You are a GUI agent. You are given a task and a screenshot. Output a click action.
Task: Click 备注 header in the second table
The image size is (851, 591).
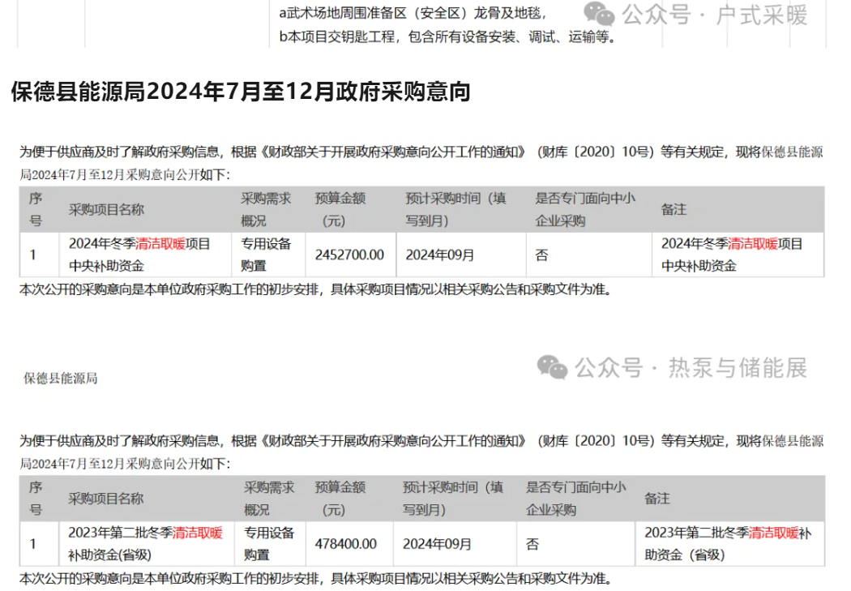[x=656, y=499]
